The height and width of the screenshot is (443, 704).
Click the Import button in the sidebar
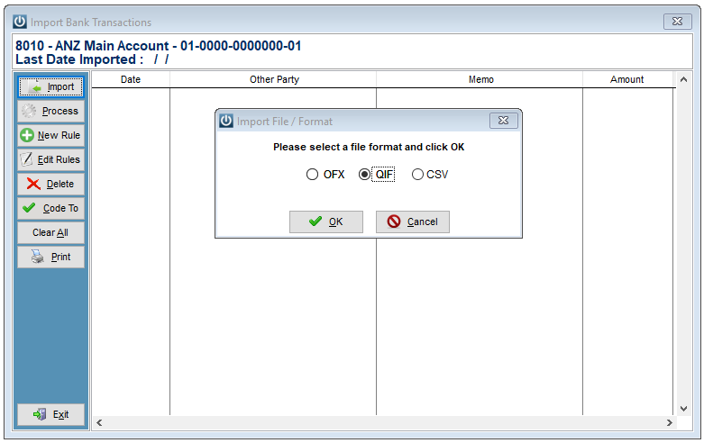(x=50, y=87)
